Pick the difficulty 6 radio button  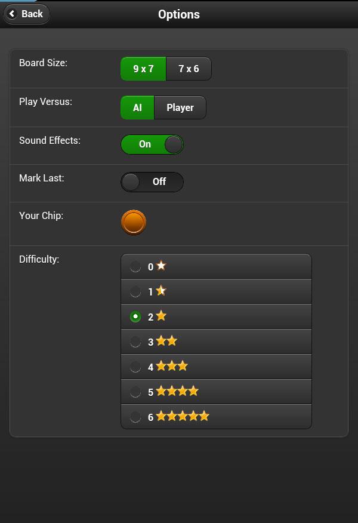coord(135,417)
